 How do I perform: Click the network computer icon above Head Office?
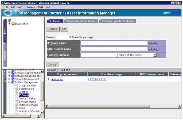(10, 20)
